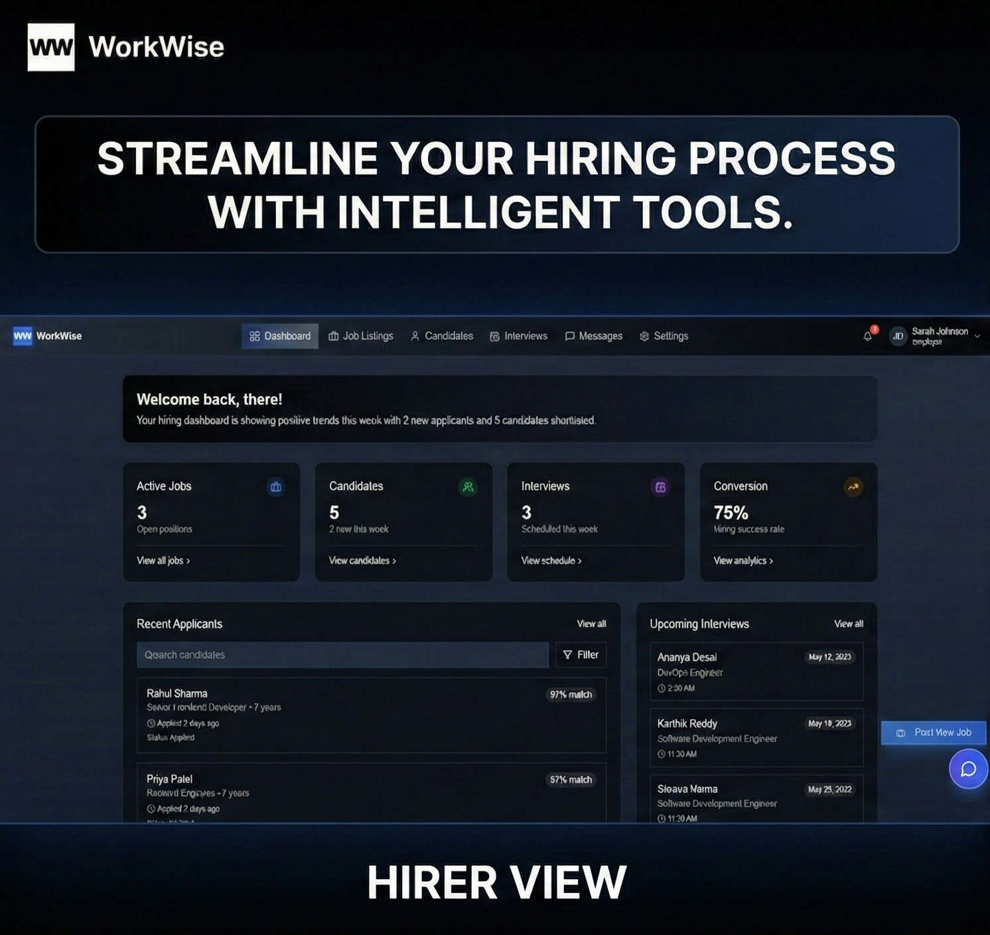990x935 pixels.
Task: Focus the Search candidates field
Action: [x=342, y=655]
